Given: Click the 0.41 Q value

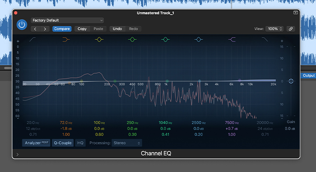Looking at the screenshot, I should click(x=165, y=134).
